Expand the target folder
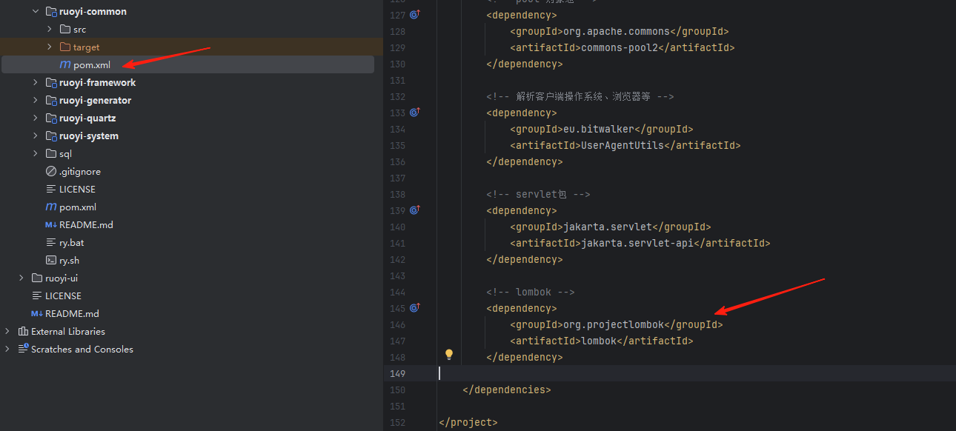 tap(50, 47)
